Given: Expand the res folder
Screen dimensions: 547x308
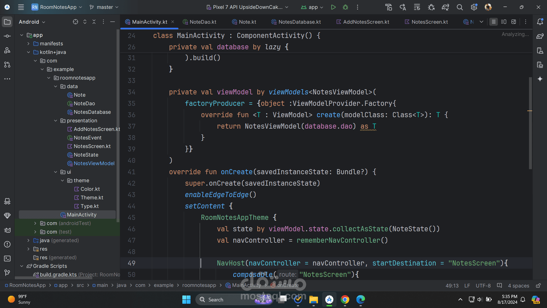Looking at the screenshot, I should (x=28, y=249).
